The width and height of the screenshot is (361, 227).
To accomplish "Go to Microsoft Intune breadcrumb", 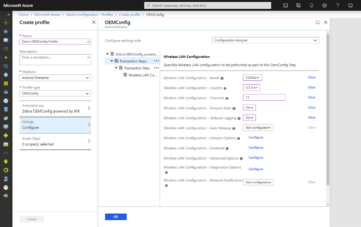I will tap(47, 15).
